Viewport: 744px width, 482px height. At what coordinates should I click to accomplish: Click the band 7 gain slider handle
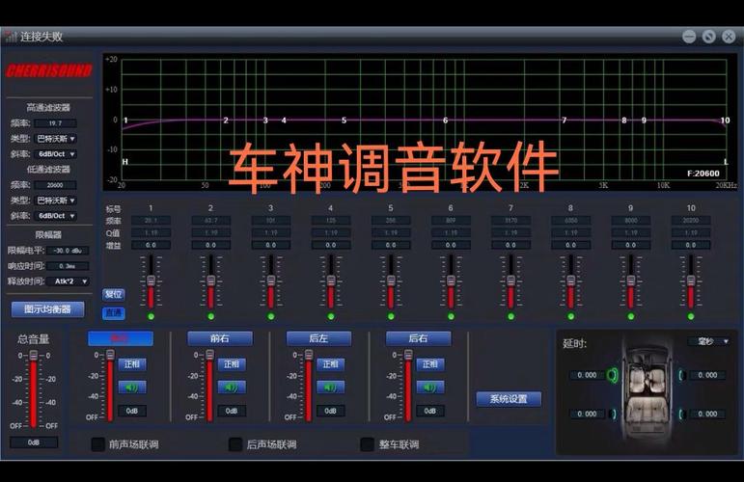(x=510, y=280)
